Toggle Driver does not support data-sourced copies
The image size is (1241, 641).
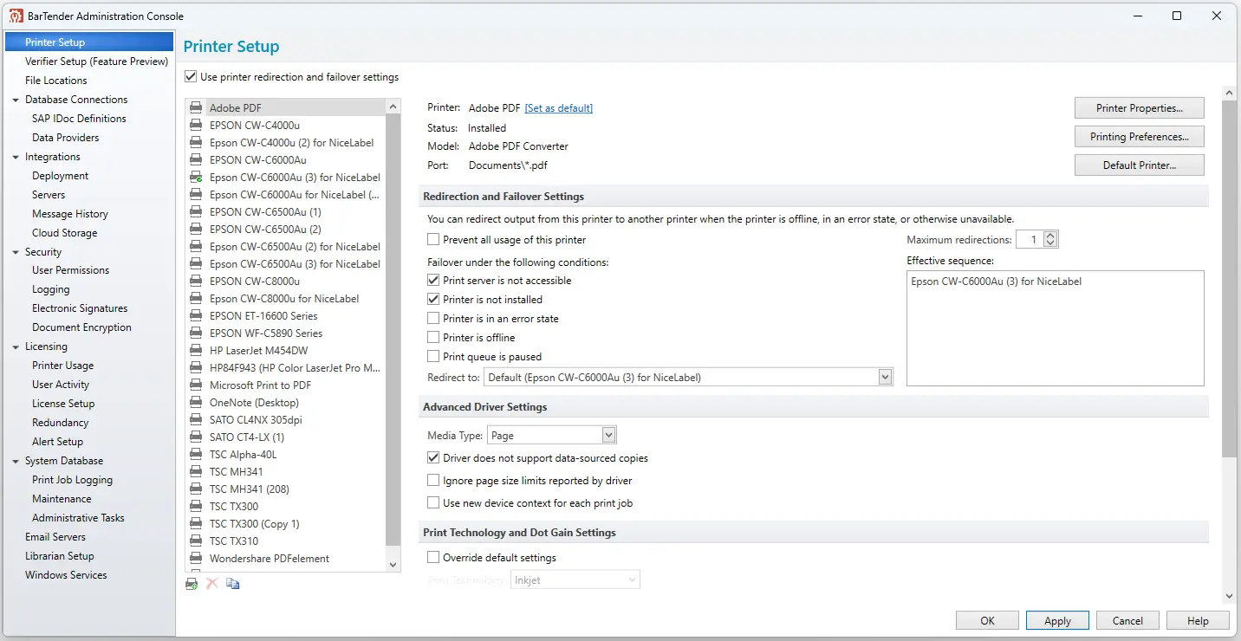coord(433,458)
